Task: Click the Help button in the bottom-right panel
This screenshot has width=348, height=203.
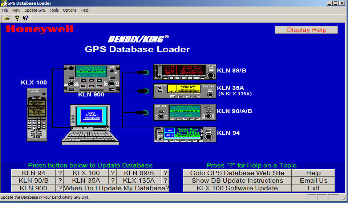Action: [313, 173]
